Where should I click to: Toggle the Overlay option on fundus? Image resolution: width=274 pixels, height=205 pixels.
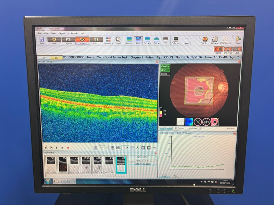165,66
